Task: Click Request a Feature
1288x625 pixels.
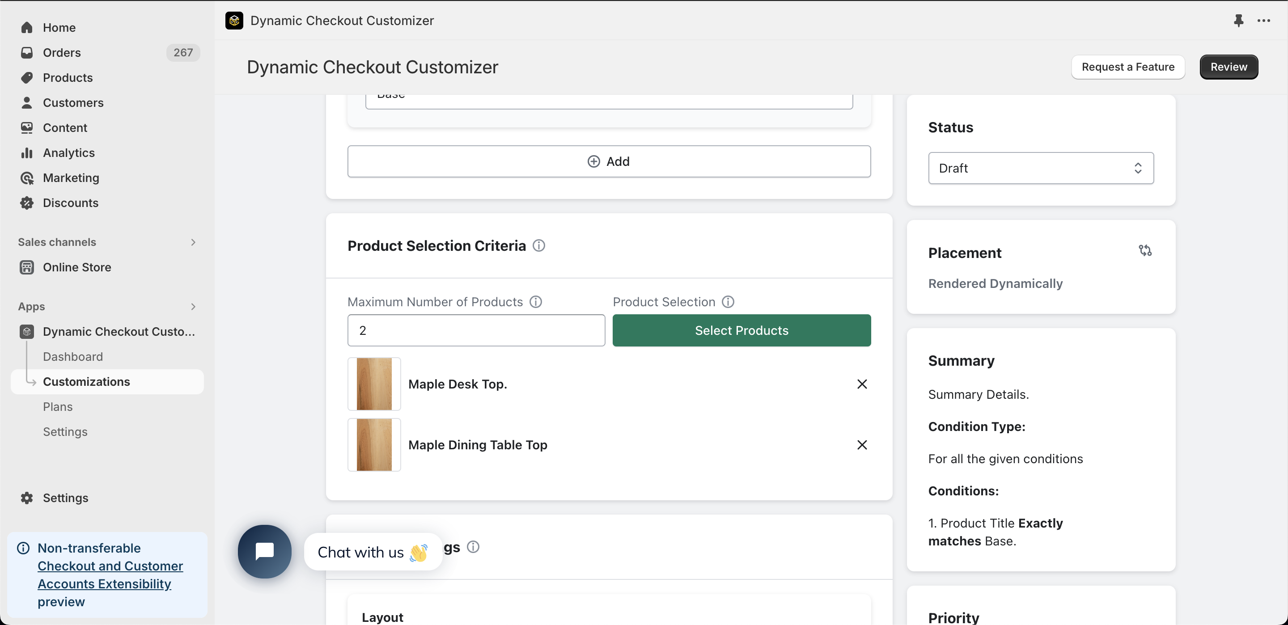Action: [1128, 67]
